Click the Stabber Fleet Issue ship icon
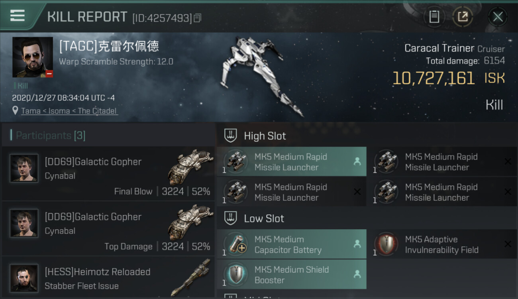Viewport: 518px width, 299px height. click(190, 278)
